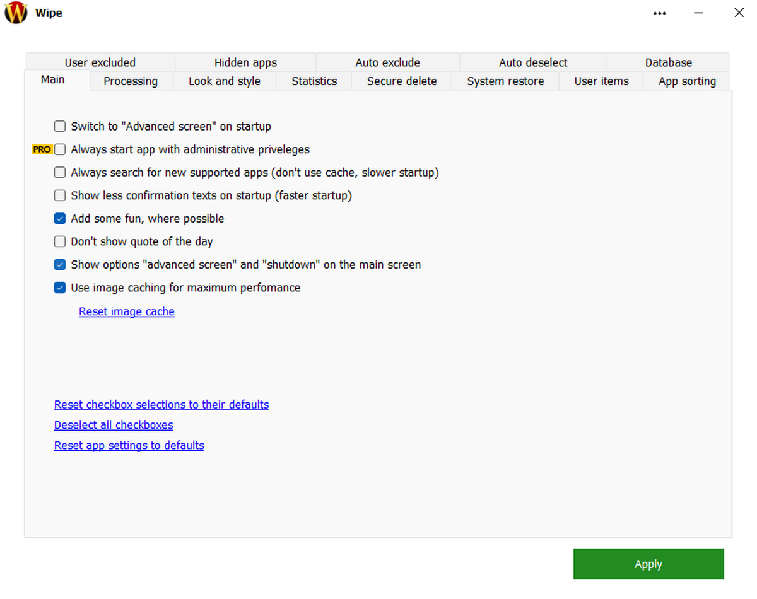Toggle Always start app with administrative privileges
The width and height of the screenshot is (757, 599).
pyautogui.click(x=60, y=149)
